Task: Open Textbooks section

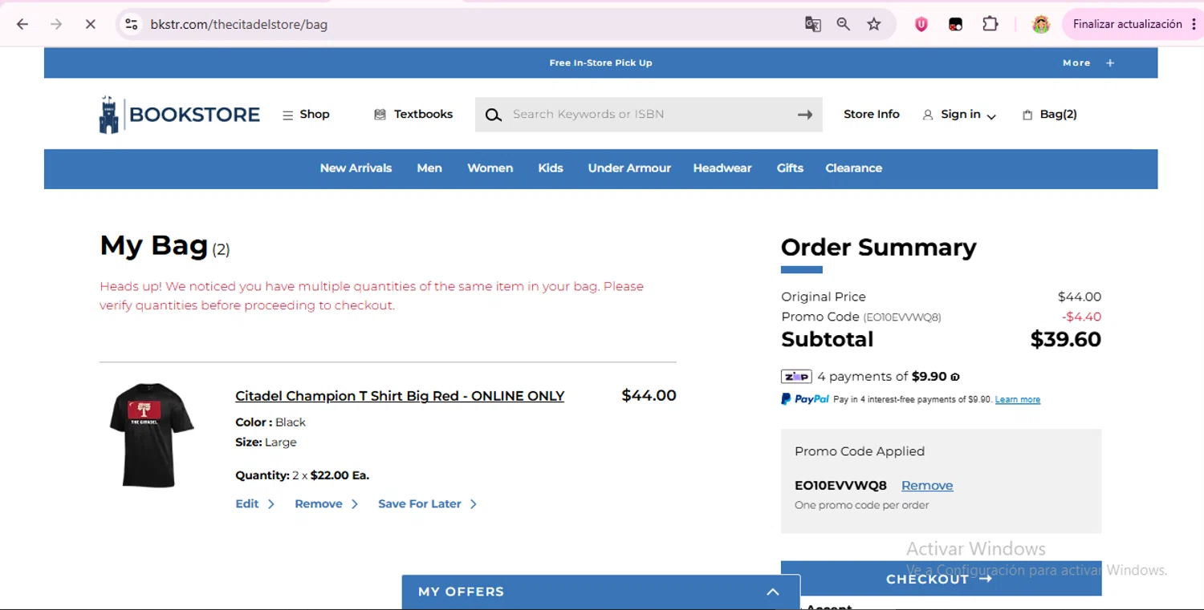Action: (x=413, y=115)
